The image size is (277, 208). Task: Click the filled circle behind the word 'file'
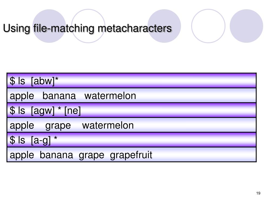pos(49,26)
